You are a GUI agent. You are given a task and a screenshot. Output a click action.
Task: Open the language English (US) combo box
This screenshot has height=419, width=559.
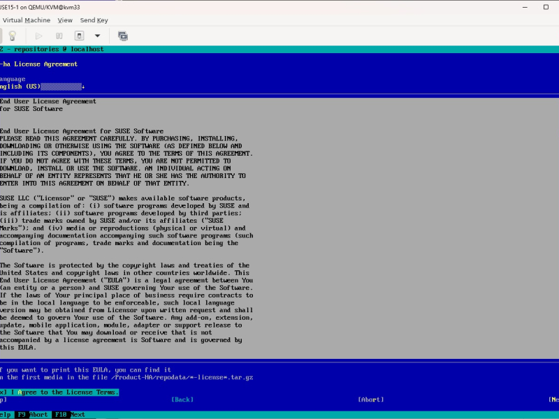click(42, 87)
